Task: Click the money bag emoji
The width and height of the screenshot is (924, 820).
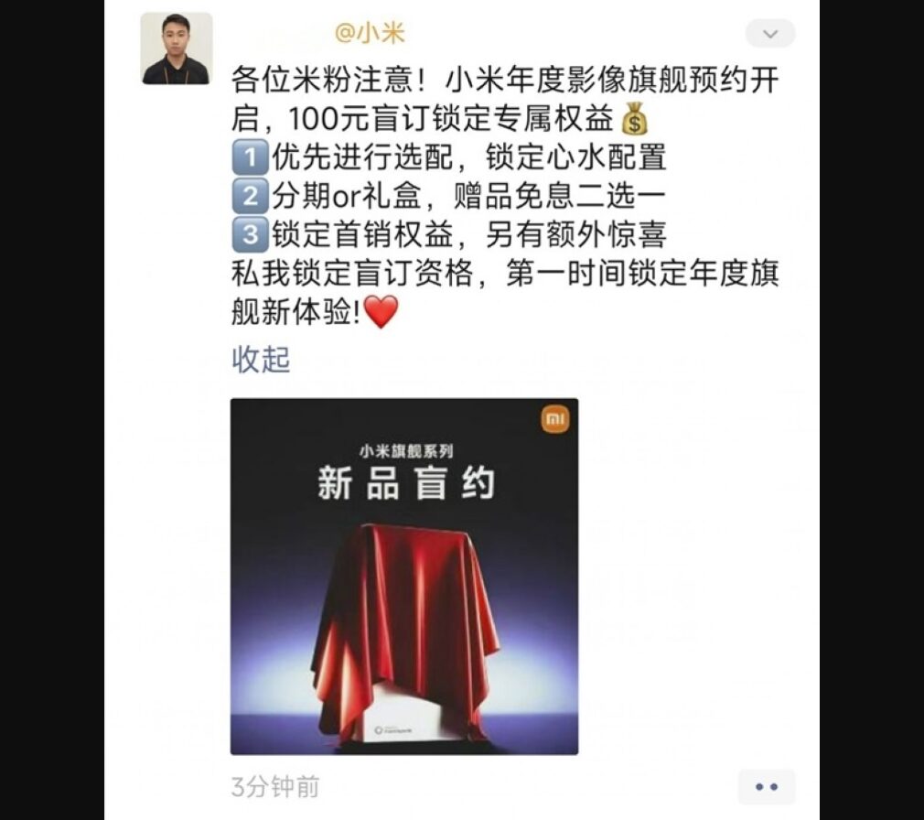Action: point(635,119)
